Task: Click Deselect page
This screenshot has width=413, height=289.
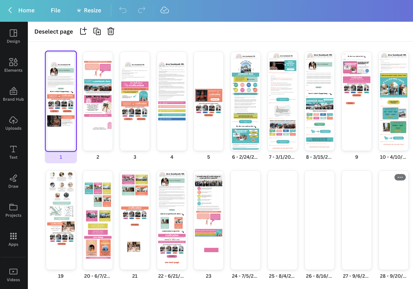Action: pos(54,32)
